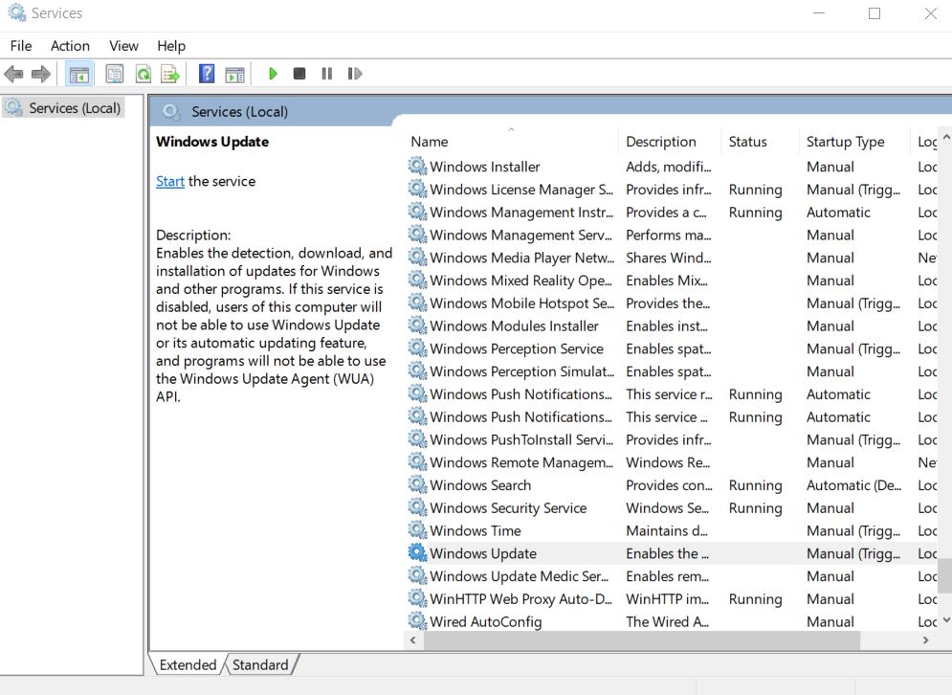Select the Windows PushToInstall service
Image resolution: width=952 pixels, height=695 pixels.
[671, 439]
